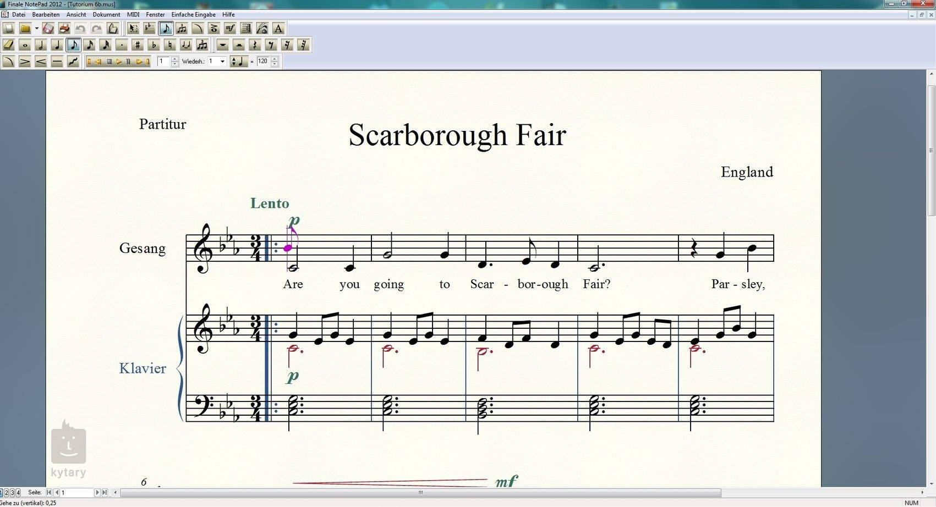Viewport: 936px width, 507px height.
Task: Select the Text tool labeled A
Action: [x=278, y=29]
